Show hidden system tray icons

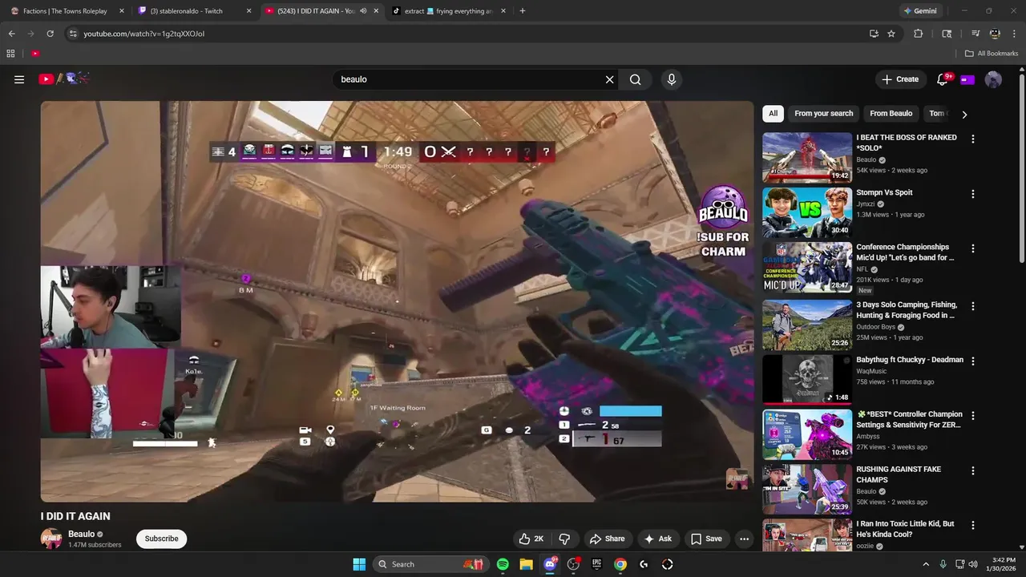(926, 564)
